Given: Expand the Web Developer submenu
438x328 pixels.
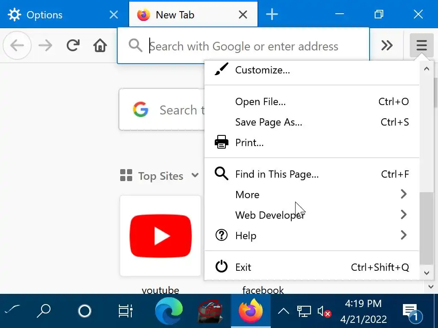Looking at the screenshot, I should [x=312, y=215].
